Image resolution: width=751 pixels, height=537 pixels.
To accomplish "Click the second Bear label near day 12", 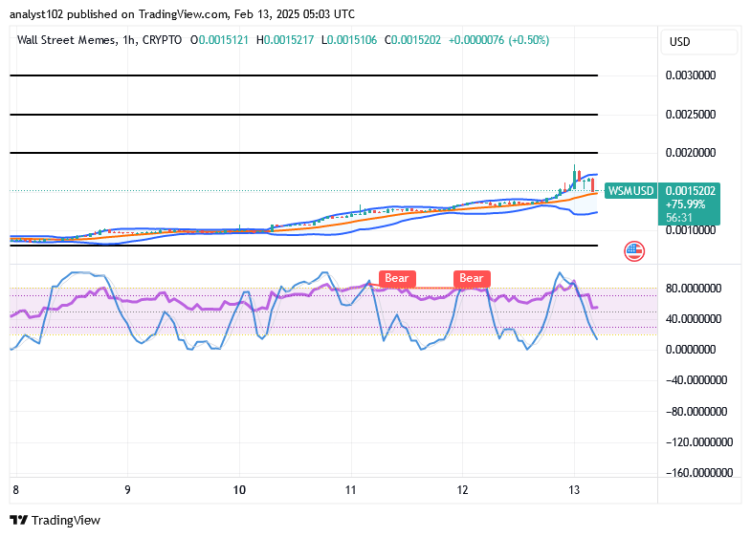I will click(x=472, y=278).
